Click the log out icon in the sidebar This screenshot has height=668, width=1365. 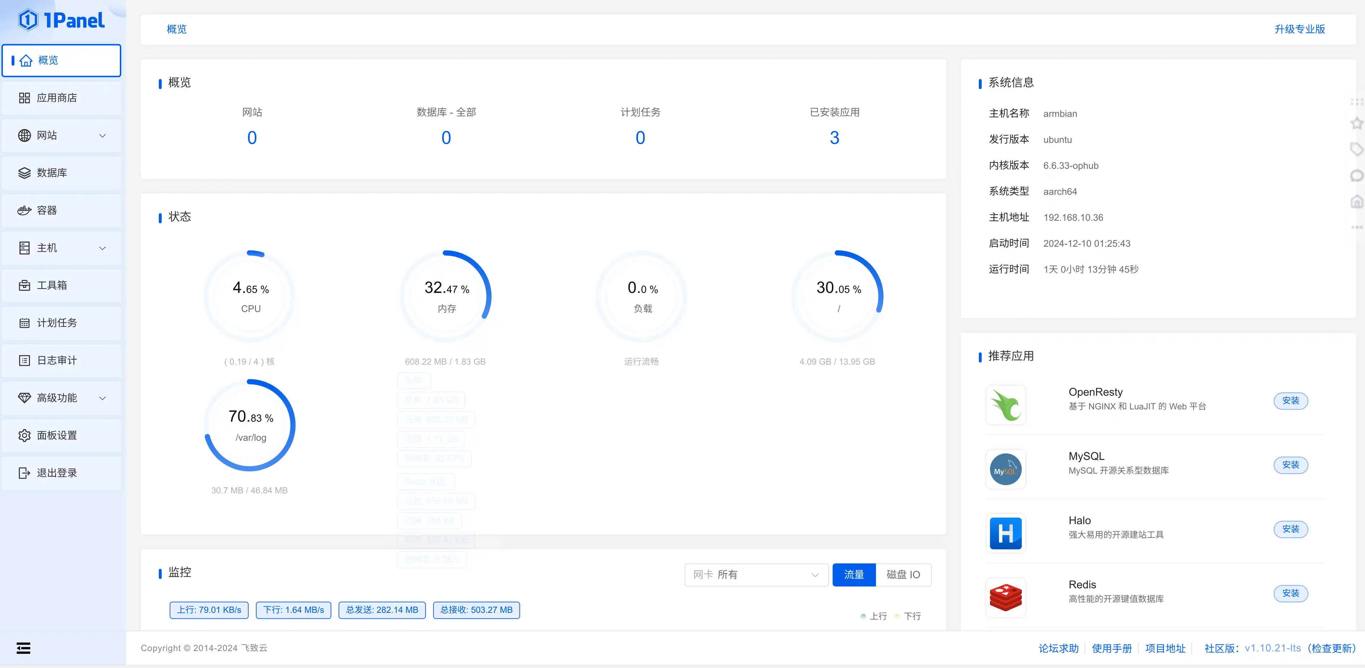pos(25,473)
